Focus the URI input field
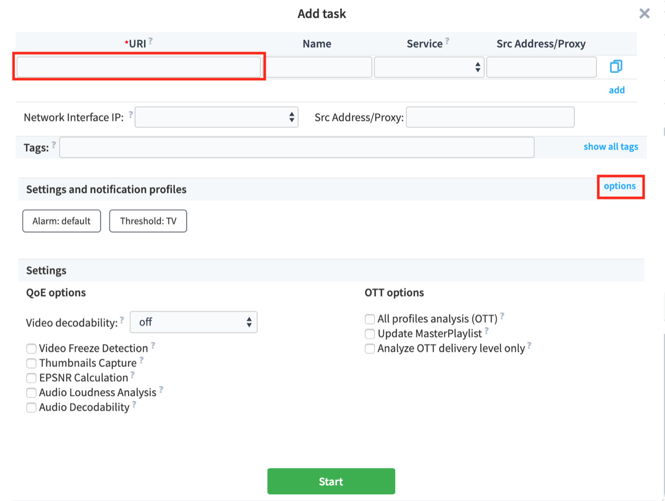 pos(139,67)
